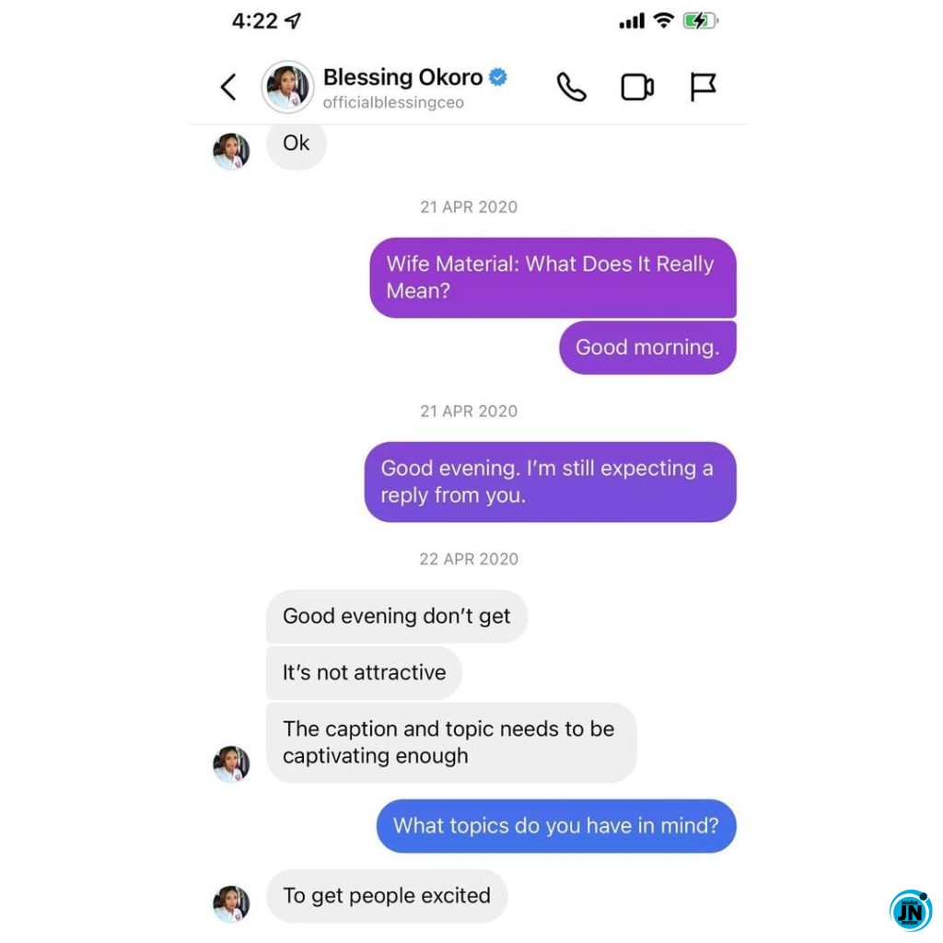The width and height of the screenshot is (943, 943).
Task: Tap the "still expecting a reply" message
Action: tap(551, 482)
